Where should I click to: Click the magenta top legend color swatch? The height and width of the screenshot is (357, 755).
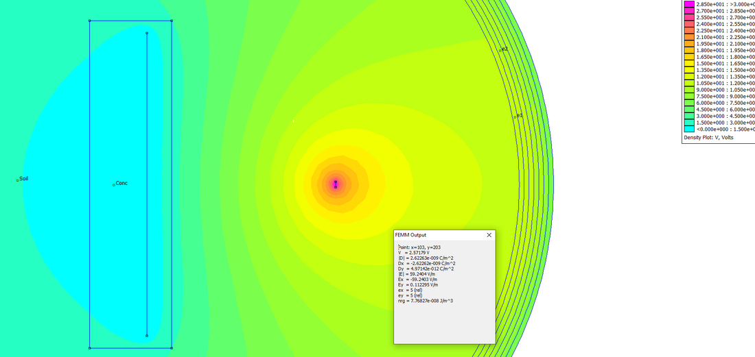[689, 4]
